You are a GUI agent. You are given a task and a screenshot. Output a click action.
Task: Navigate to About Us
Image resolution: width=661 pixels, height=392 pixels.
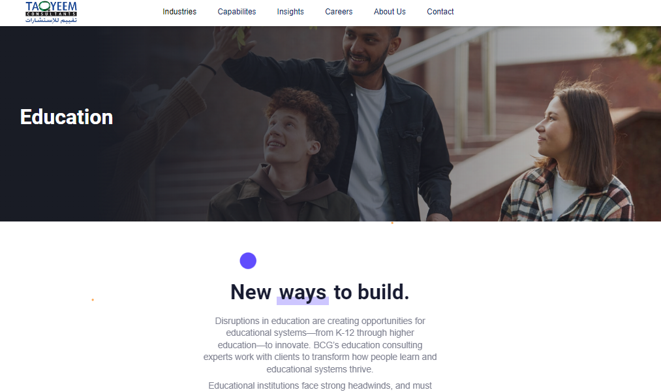(390, 12)
